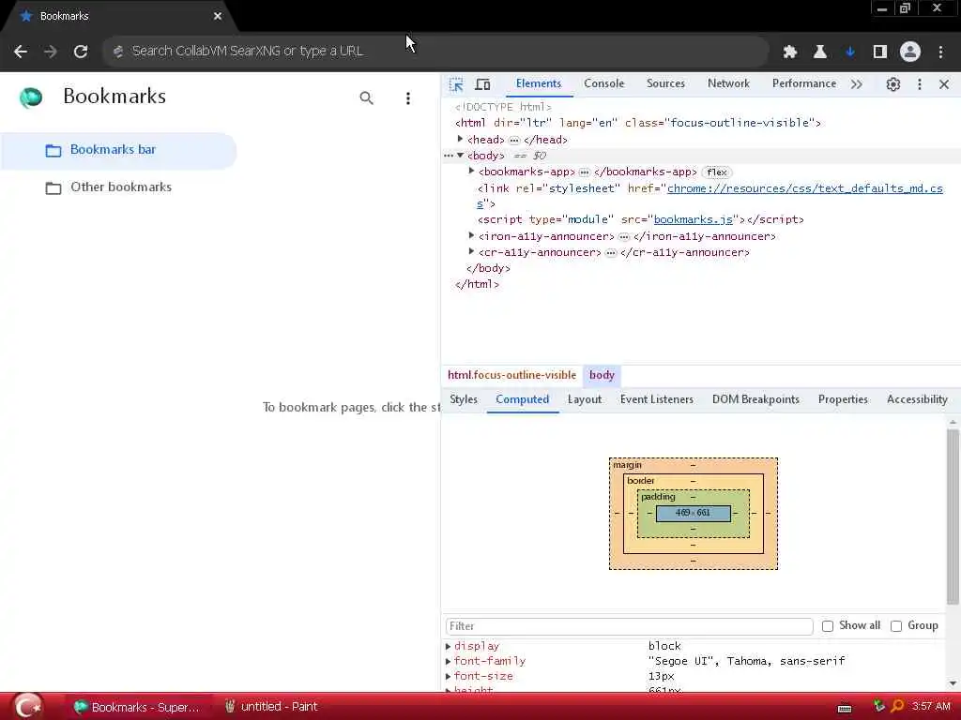Select html.focus-outline-visible breadcrumb
961x720 pixels.
click(511, 375)
